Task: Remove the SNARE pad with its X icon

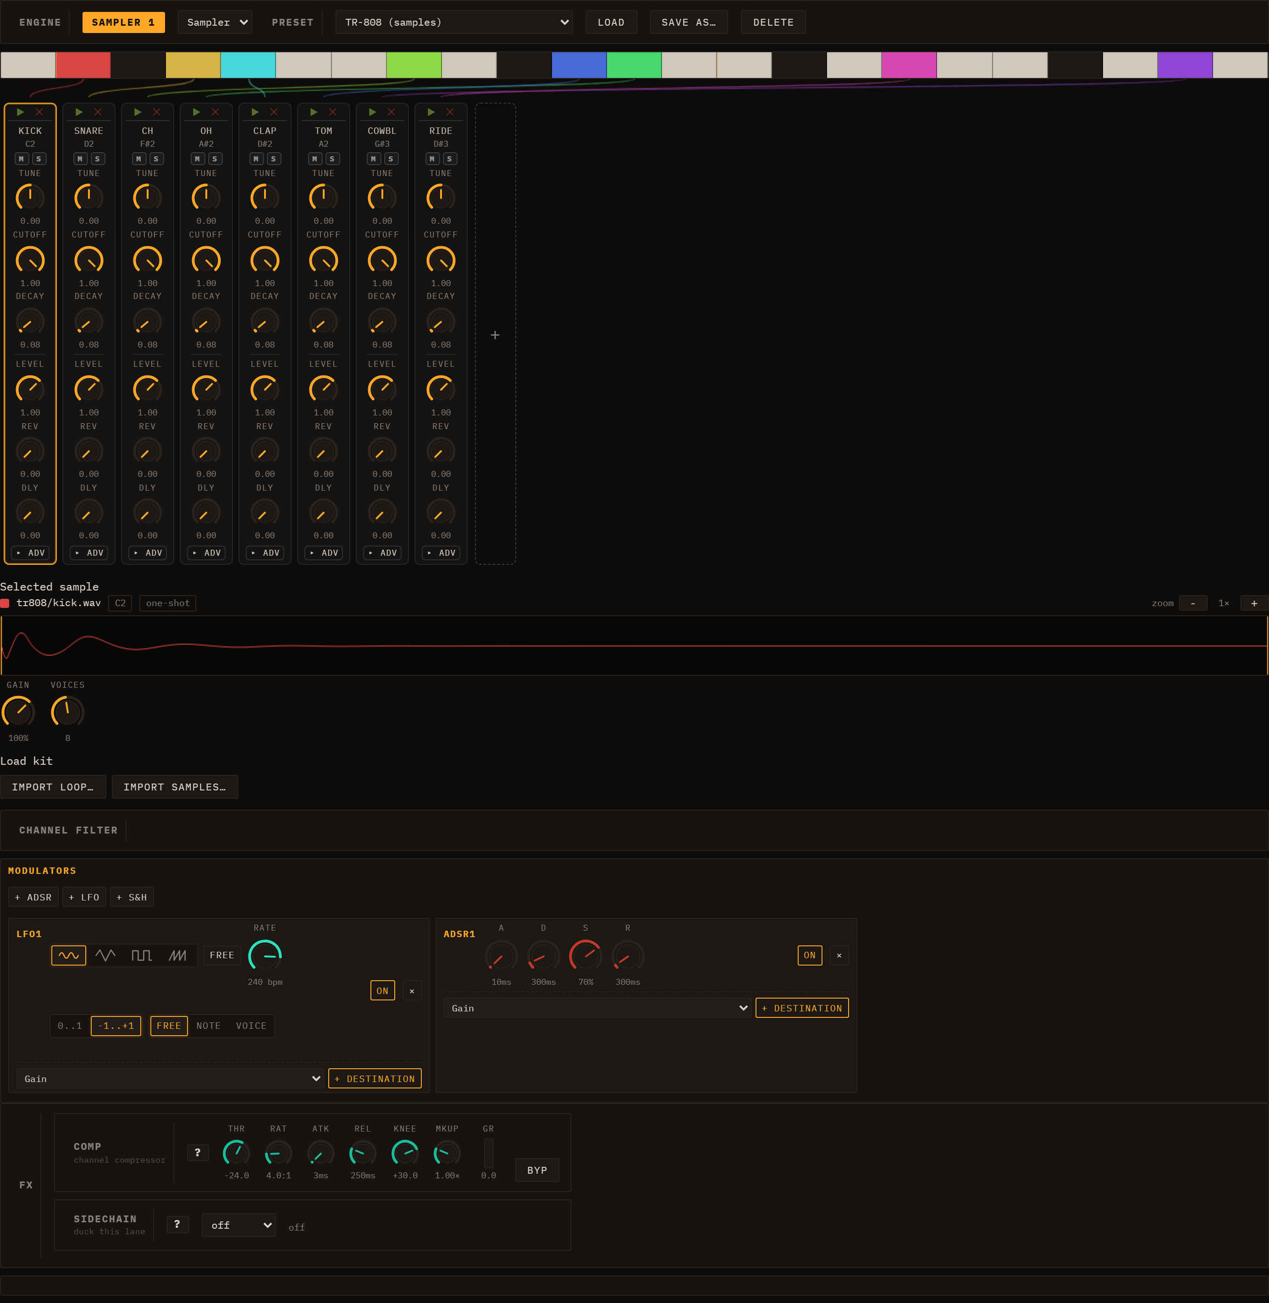Action: (x=98, y=112)
